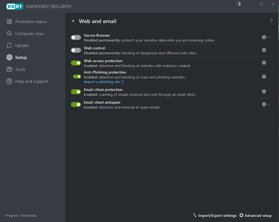This screenshot has height=222, width=279.
Task: Disable the Anti-Phishing protection toggle
Action: 77,77
